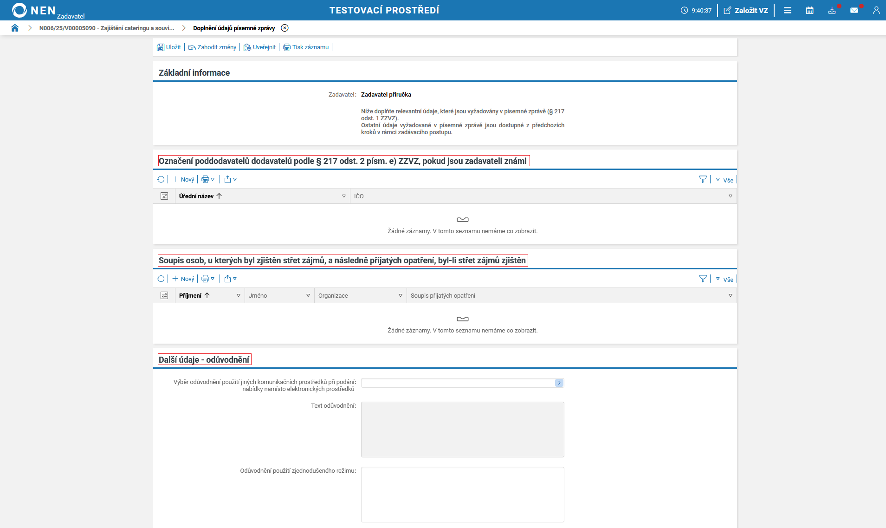Viewport: 886px width, 528px height.
Task: Click filter icon in střet zájmů list
Action: [703, 279]
